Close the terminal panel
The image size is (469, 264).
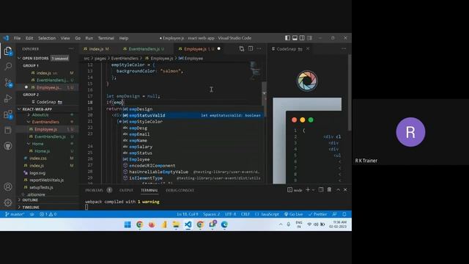point(345,190)
